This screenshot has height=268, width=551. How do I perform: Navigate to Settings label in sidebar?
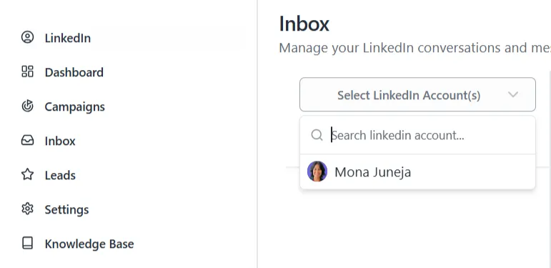tap(66, 209)
